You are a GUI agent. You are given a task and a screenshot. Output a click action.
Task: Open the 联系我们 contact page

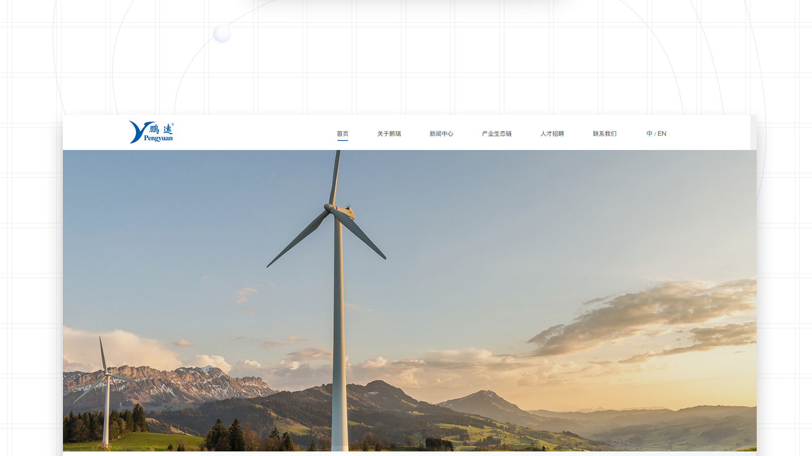pos(604,134)
